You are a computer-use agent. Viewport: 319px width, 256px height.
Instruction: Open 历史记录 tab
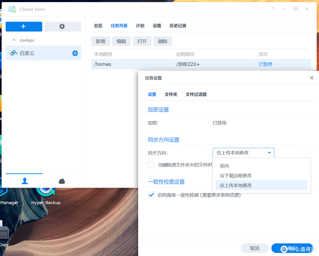click(x=178, y=26)
